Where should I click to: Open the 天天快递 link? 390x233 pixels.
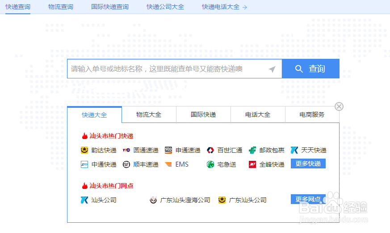[314, 151]
